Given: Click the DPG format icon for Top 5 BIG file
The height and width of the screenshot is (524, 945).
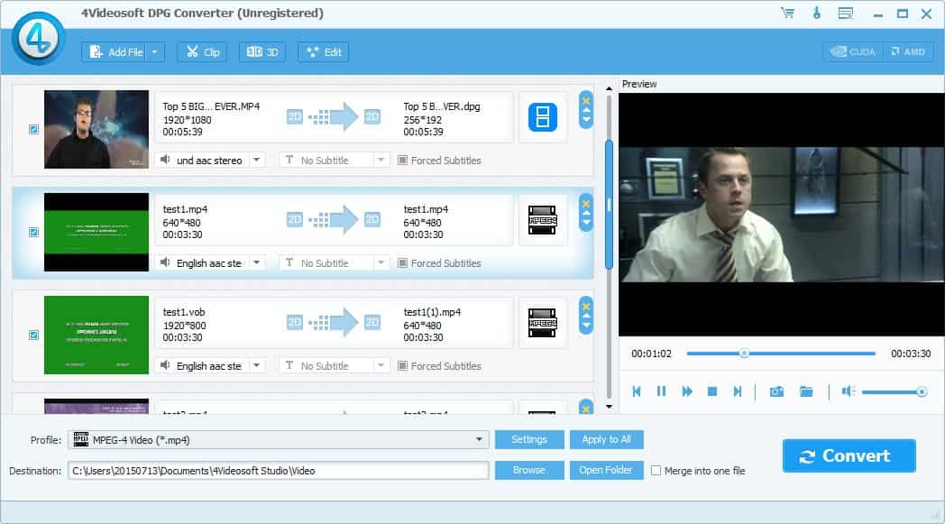Looking at the screenshot, I should pyautogui.click(x=543, y=117).
